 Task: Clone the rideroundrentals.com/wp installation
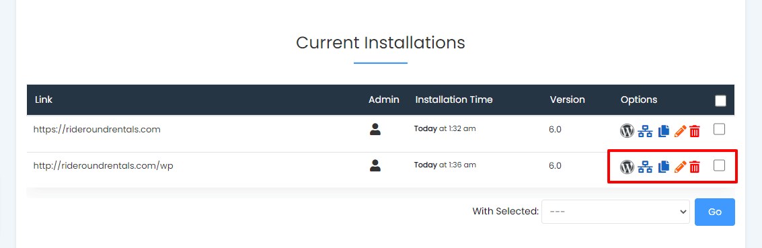[x=664, y=167]
